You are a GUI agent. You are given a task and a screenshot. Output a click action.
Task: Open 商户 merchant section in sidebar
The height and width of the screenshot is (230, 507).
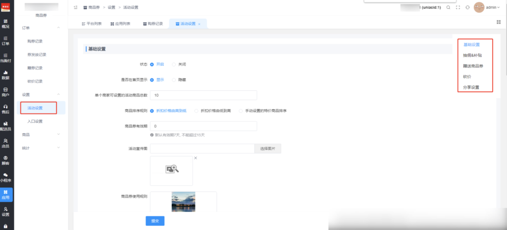click(5, 92)
